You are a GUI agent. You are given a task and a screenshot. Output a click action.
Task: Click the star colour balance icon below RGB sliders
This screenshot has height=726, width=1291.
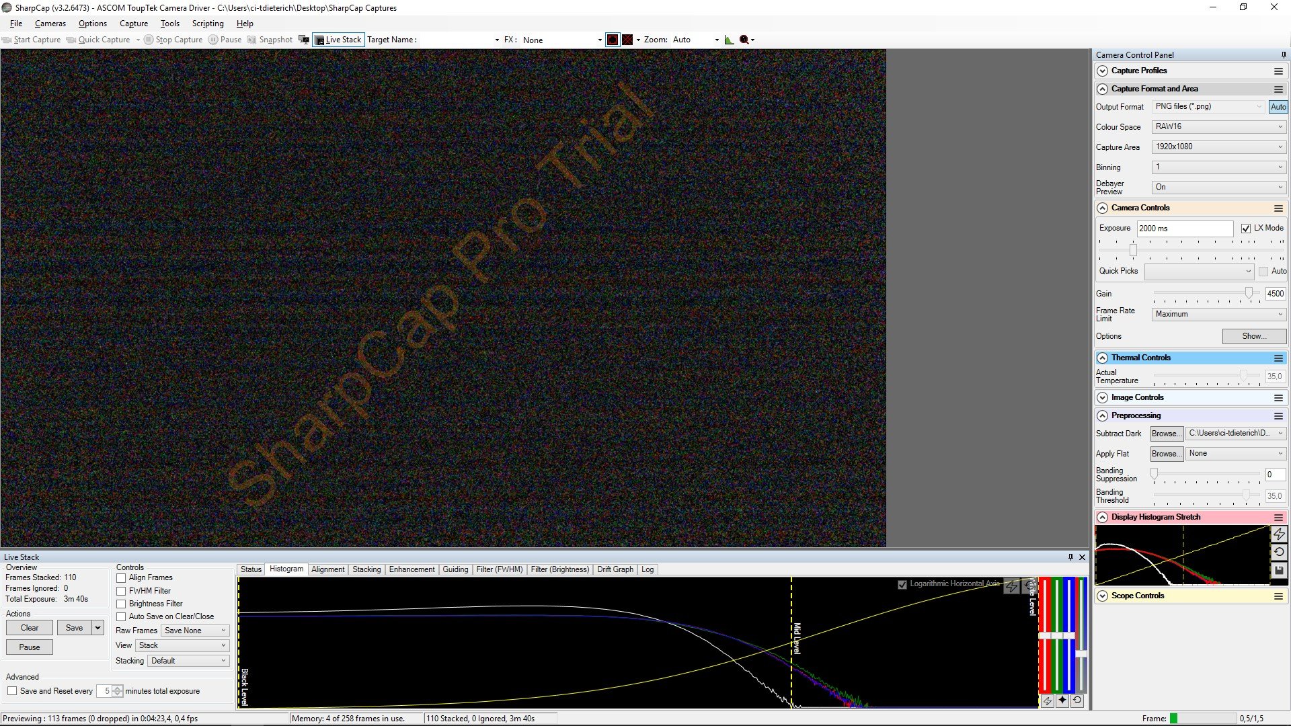(x=1062, y=700)
